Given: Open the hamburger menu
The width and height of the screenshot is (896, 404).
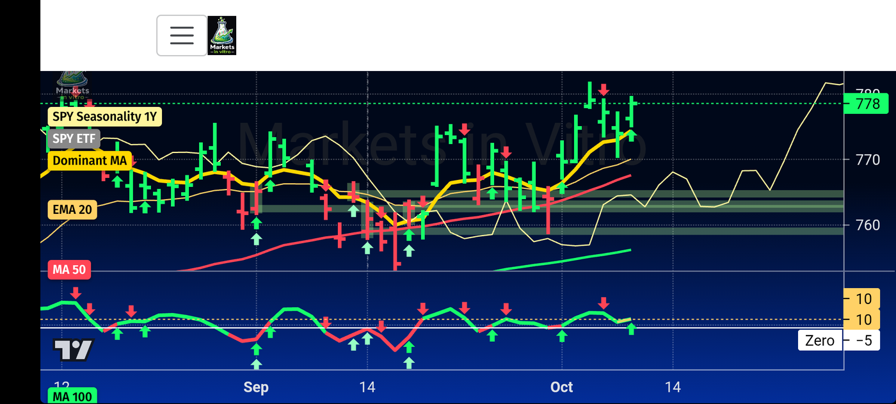Looking at the screenshot, I should [182, 35].
